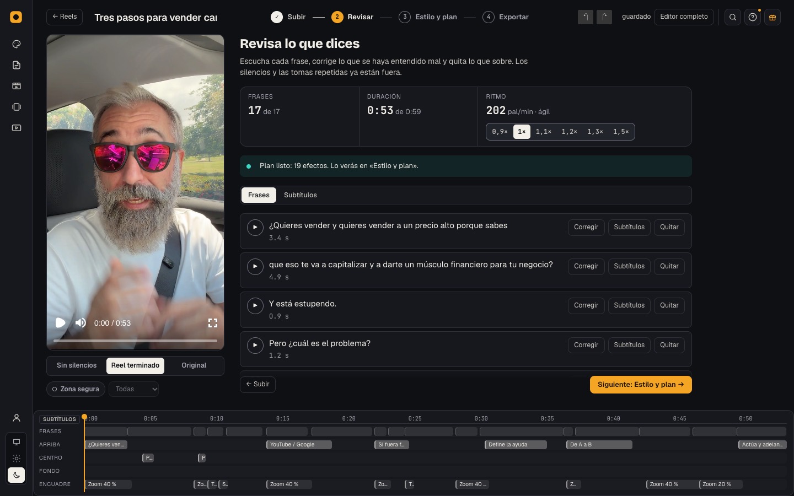Click the gift icon in the header
This screenshot has height=496, width=794.
772,17
